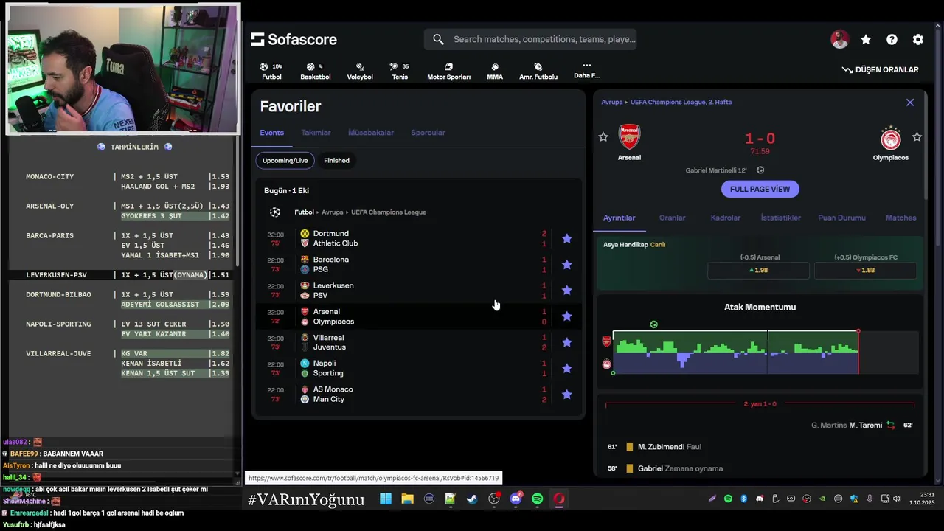The image size is (944, 531).
Task: Open Steam from the taskbar
Action: [472, 499]
